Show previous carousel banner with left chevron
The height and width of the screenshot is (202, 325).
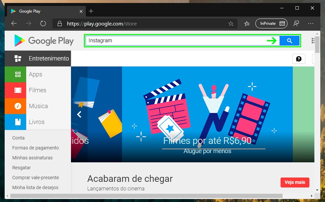(x=79, y=114)
